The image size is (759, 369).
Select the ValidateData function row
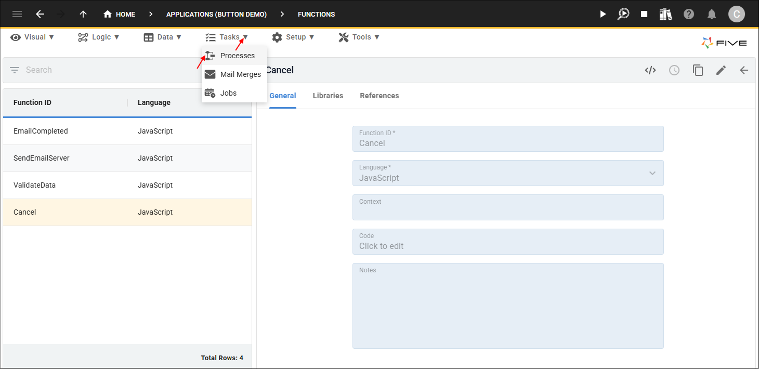(127, 186)
